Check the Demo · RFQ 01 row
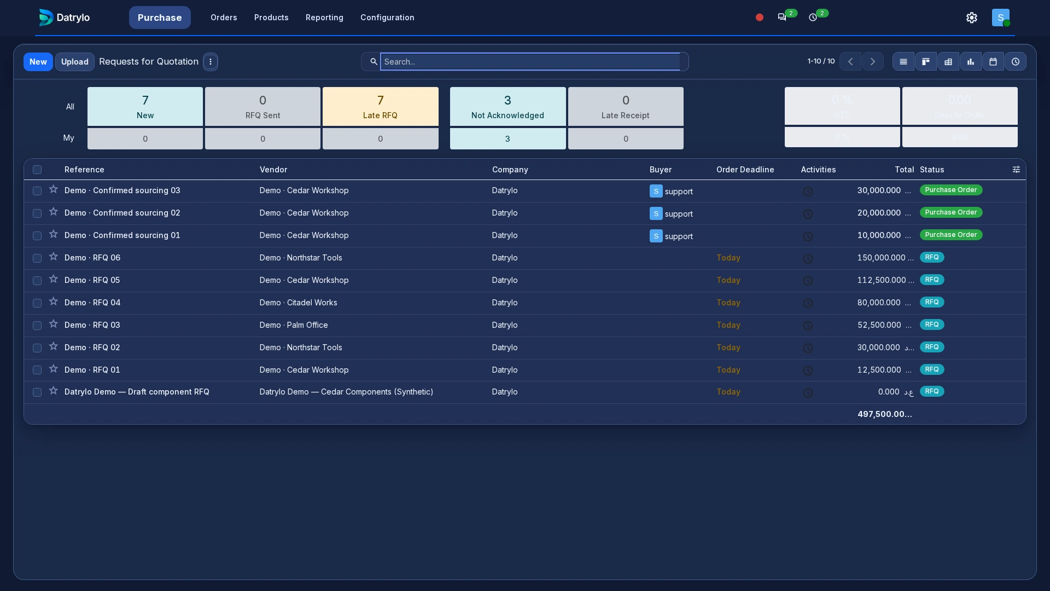1050x591 pixels. (x=37, y=370)
